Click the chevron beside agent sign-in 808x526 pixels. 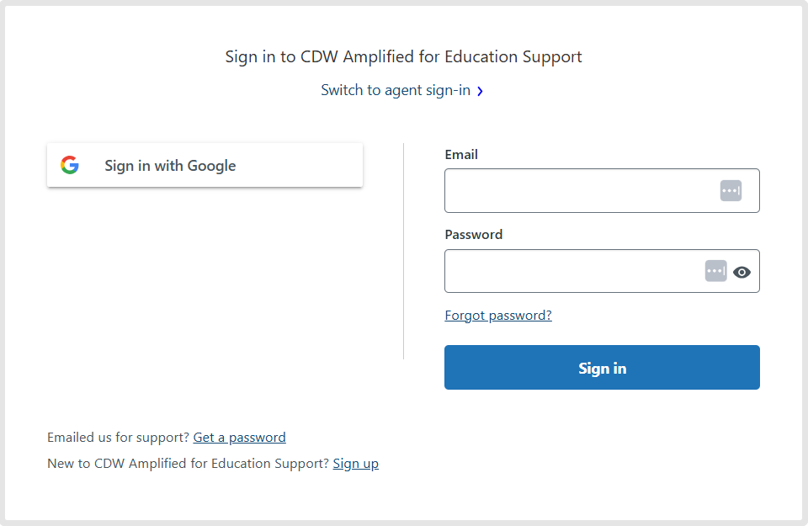480,91
